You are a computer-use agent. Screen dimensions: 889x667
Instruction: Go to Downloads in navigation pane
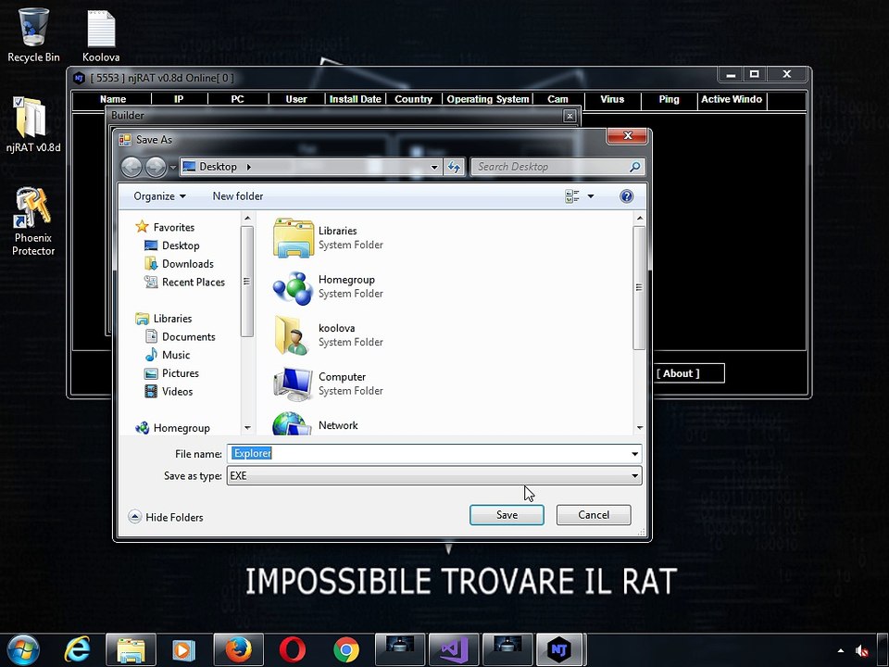(179, 264)
